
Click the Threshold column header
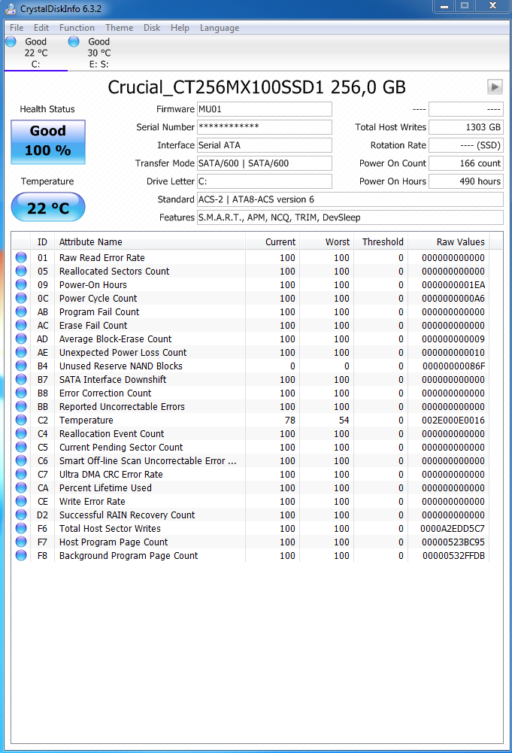381,242
